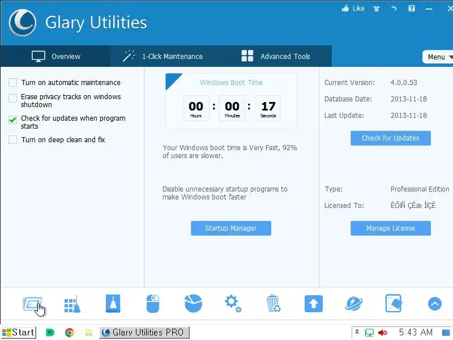The width and height of the screenshot is (453, 340).
Task: Open the Process Manager gears icon
Action: [x=233, y=304]
